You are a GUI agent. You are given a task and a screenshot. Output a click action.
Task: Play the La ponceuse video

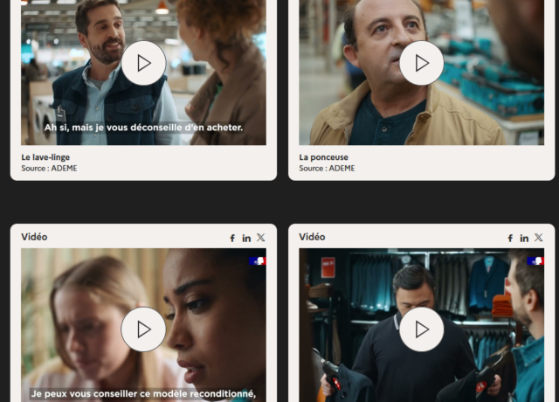[x=421, y=63]
